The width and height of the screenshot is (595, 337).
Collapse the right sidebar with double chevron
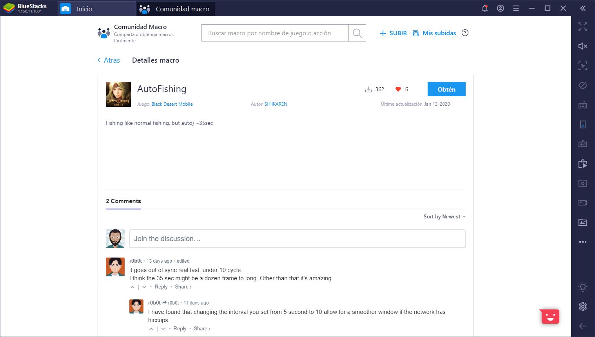(583, 8)
